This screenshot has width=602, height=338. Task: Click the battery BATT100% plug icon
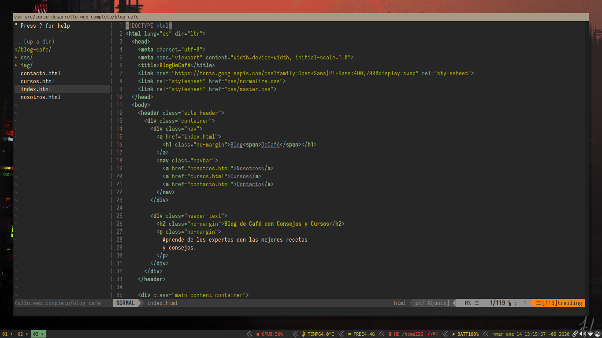pos(453,334)
